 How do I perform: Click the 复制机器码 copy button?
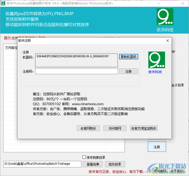point(129,57)
